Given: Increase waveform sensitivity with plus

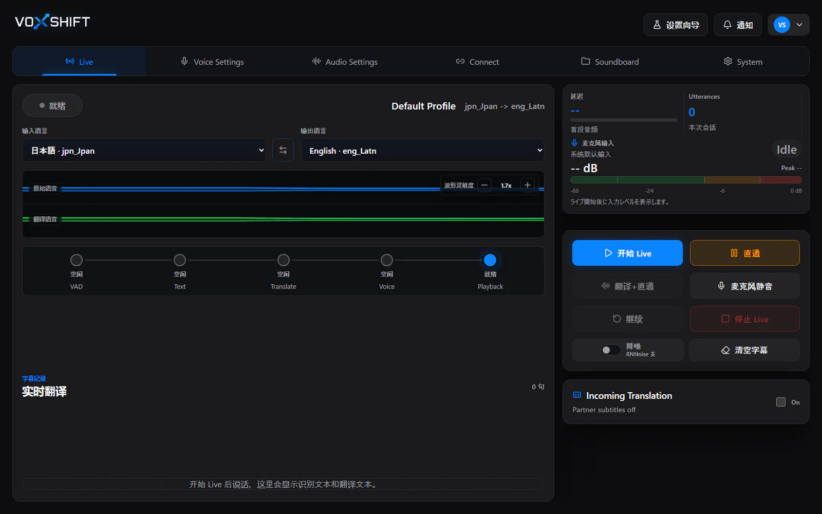Looking at the screenshot, I should point(528,185).
